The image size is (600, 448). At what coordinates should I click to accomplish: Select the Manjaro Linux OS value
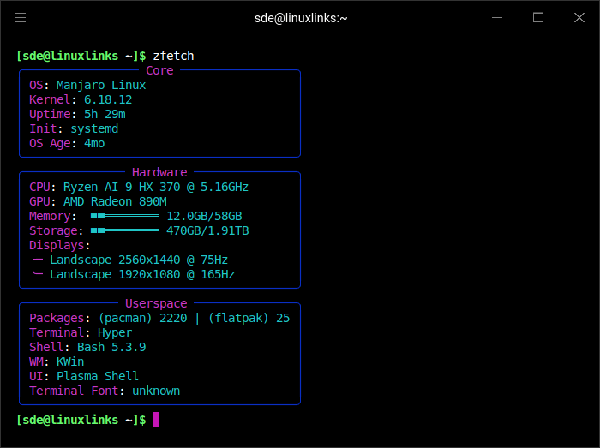[101, 86]
